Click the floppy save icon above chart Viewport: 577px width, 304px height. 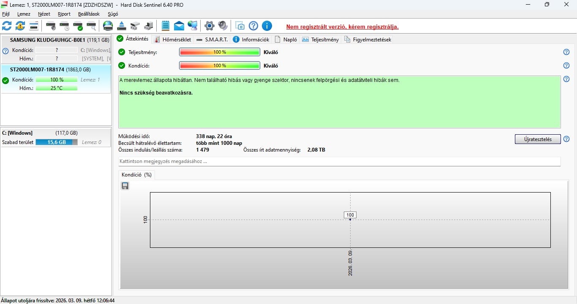(x=125, y=186)
